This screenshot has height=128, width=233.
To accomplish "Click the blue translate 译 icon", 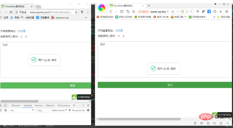I will tap(209, 11).
